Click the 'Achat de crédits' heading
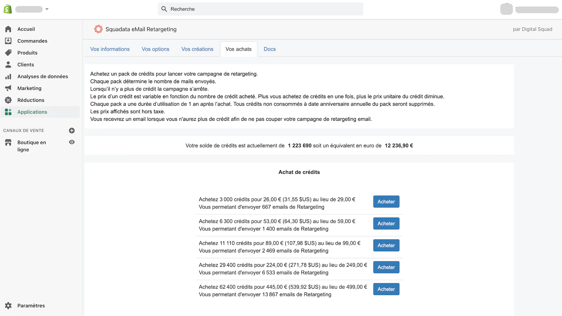The image size is (562, 316). pyautogui.click(x=299, y=172)
